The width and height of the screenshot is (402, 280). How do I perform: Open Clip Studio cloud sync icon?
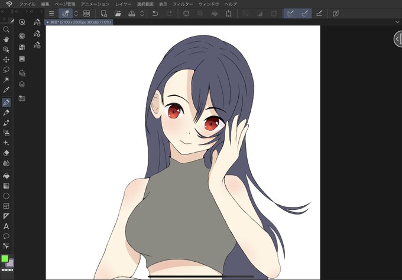pyautogui.click(x=87, y=14)
